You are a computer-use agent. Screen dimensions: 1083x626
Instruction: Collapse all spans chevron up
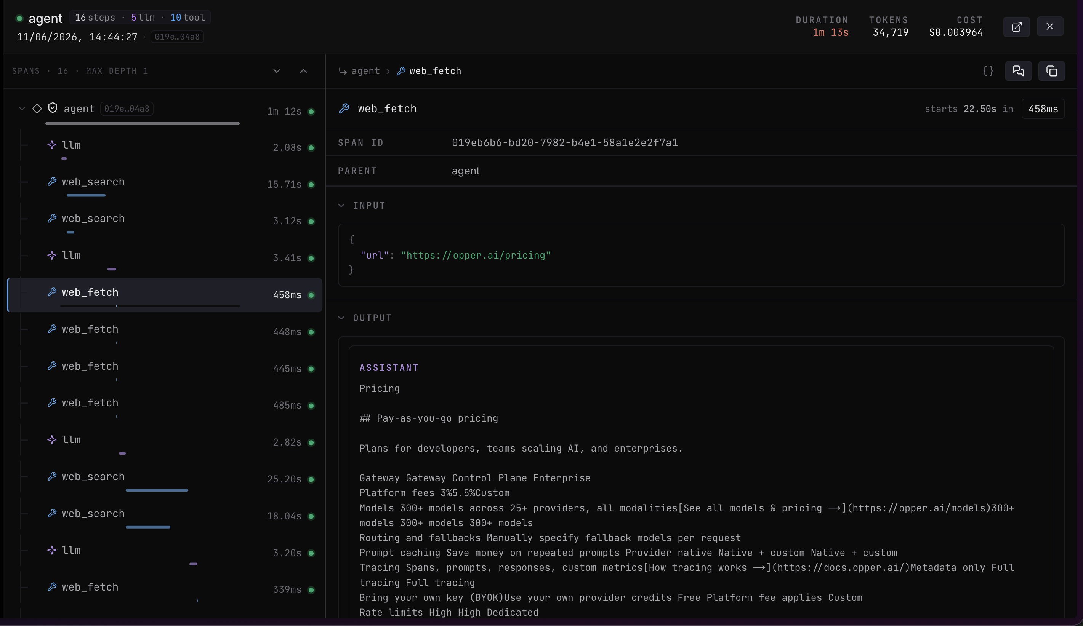pyautogui.click(x=303, y=71)
